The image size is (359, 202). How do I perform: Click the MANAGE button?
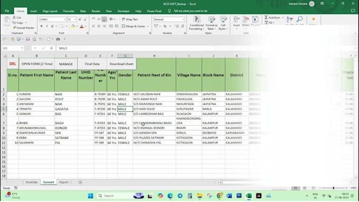(66, 64)
